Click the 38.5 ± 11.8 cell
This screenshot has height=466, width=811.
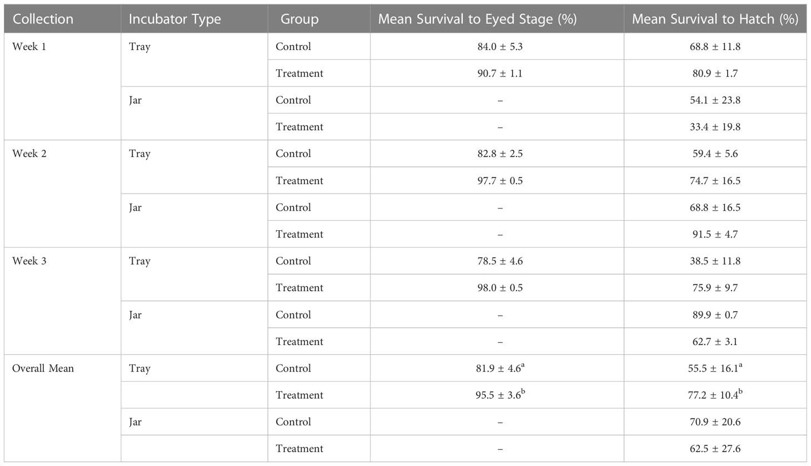[x=715, y=261]
